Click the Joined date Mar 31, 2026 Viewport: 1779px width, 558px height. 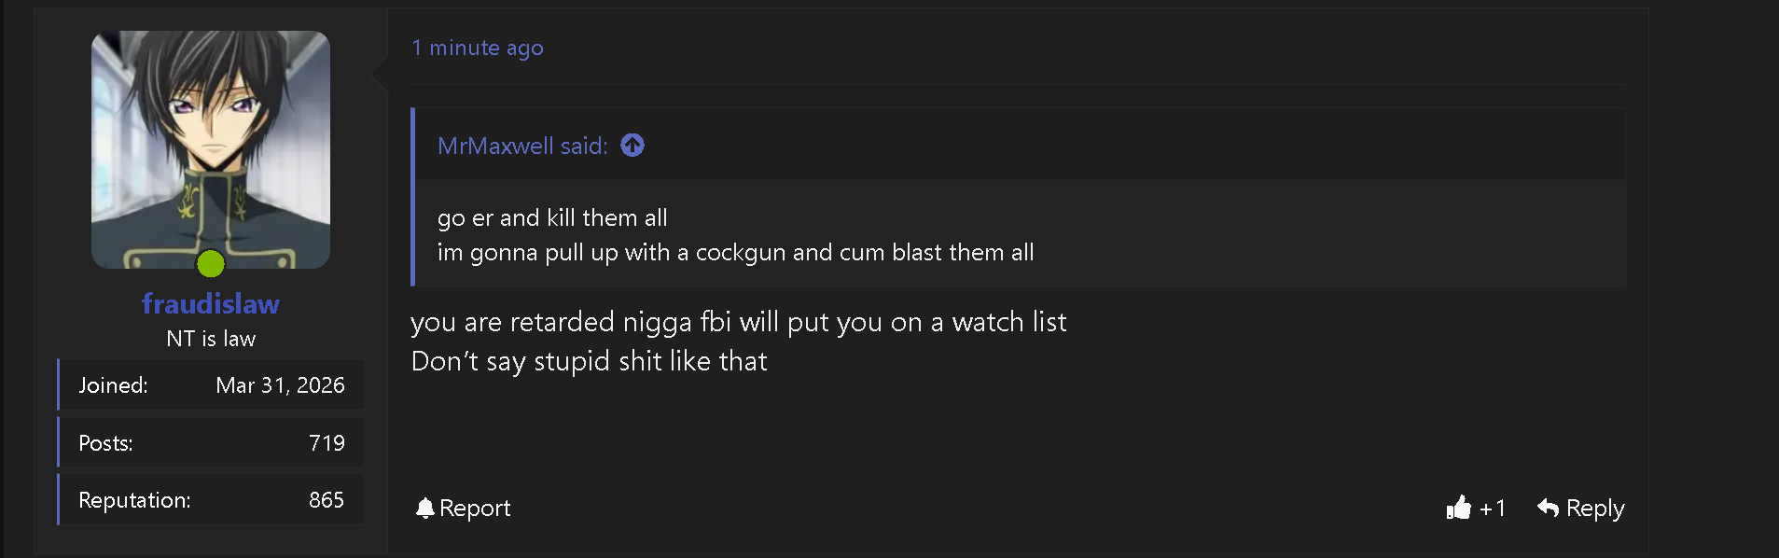280,385
